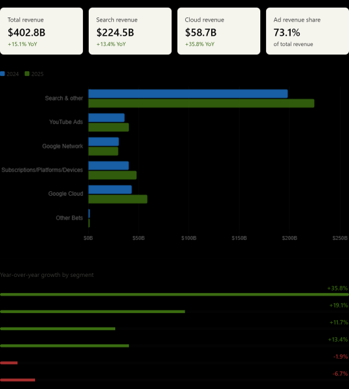
Task: Select the 2024 Search & other bar
Action: (188, 94)
